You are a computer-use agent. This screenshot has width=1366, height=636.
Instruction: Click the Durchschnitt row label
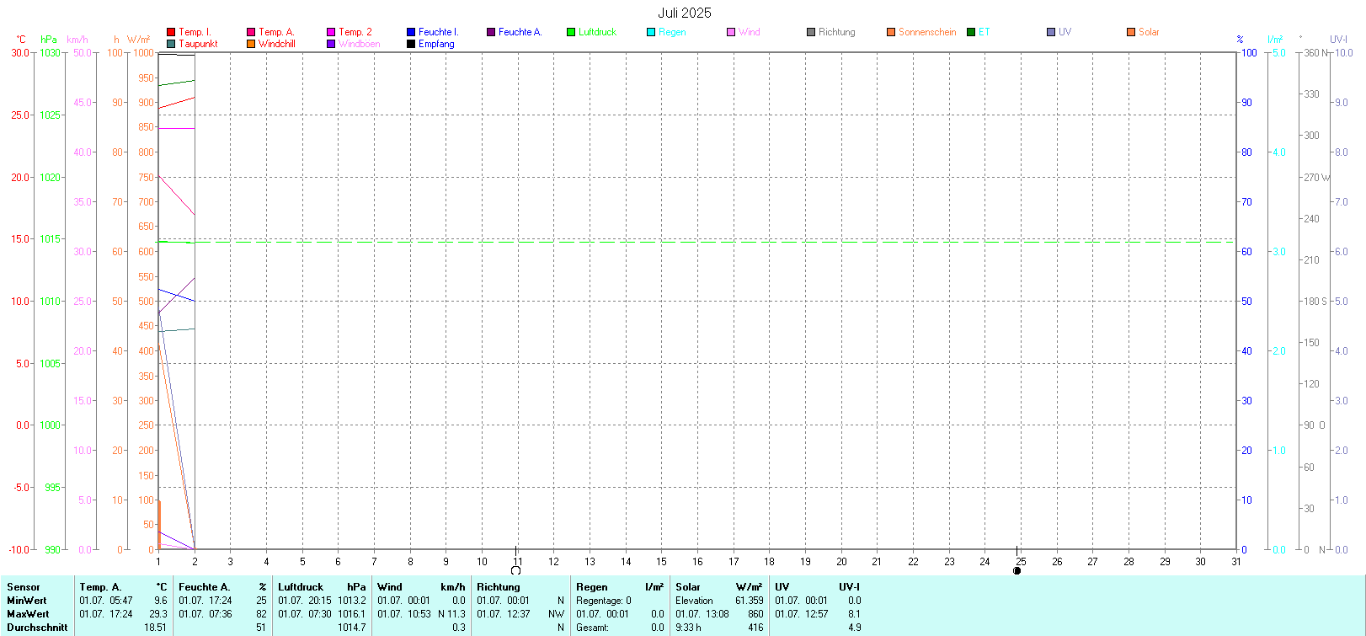pyautogui.click(x=37, y=628)
